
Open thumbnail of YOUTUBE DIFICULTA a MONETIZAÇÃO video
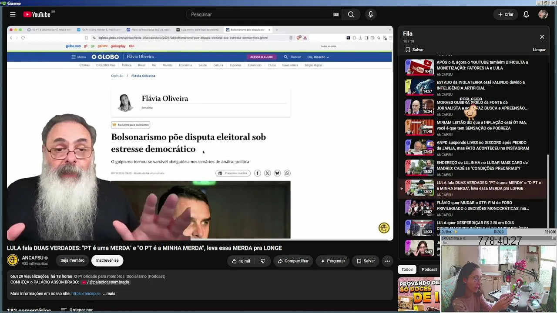point(419,67)
